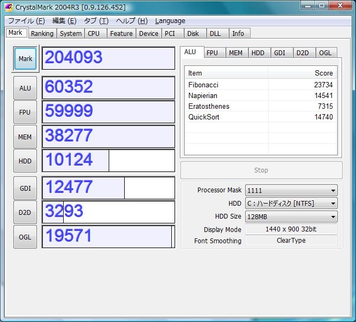Switch to the CPU tab
356x322 pixels.
tap(94, 33)
